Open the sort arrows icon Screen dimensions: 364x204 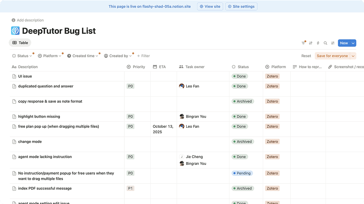[x=311, y=43]
